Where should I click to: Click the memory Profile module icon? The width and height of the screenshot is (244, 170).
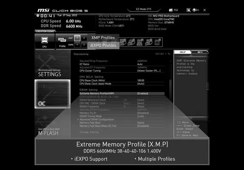click(x=62, y=40)
